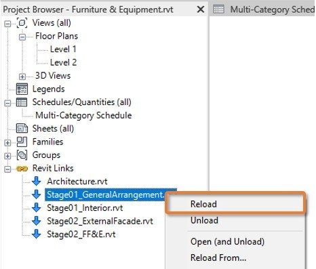Click the Sheets (all) icon

(22, 129)
